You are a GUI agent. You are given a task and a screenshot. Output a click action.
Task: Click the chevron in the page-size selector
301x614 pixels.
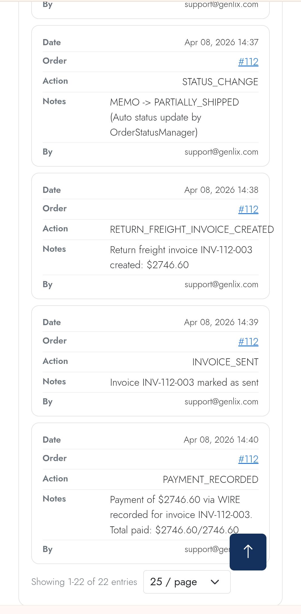tap(215, 582)
